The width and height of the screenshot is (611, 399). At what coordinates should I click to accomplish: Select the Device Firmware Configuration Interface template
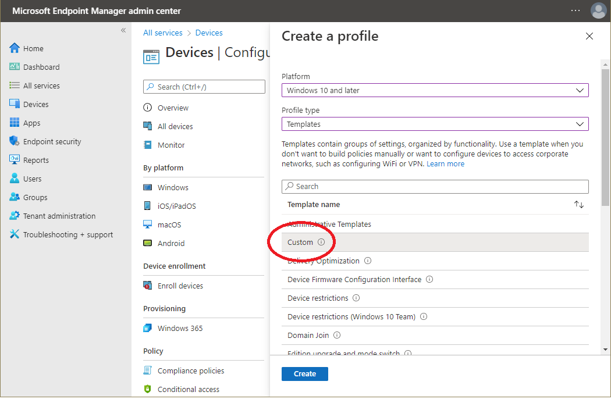point(435,279)
